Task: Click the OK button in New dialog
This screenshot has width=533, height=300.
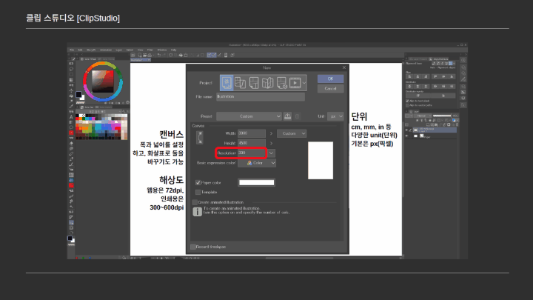Action: (330, 79)
